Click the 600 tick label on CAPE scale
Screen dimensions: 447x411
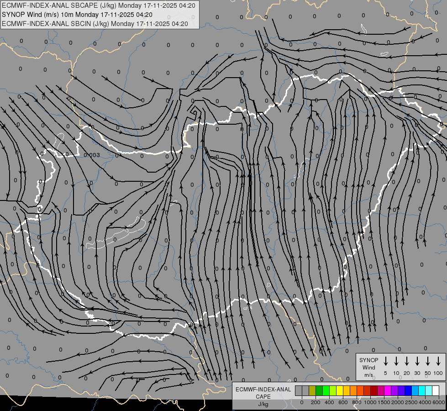(343, 402)
